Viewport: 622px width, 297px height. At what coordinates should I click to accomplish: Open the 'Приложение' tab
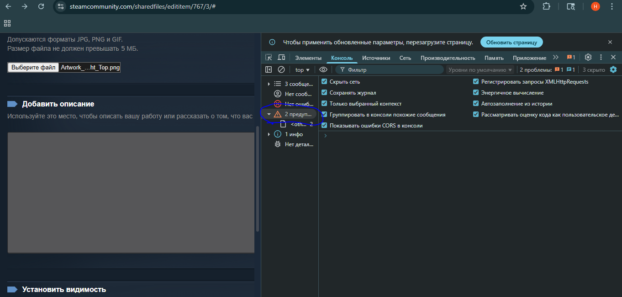[x=530, y=58]
